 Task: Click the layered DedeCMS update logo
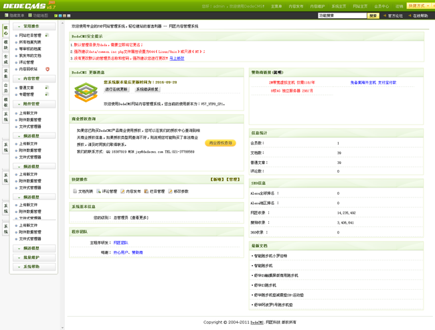click(86, 92)
